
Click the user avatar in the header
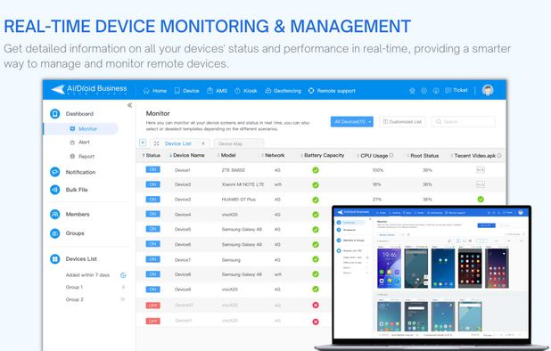(488, 90)
